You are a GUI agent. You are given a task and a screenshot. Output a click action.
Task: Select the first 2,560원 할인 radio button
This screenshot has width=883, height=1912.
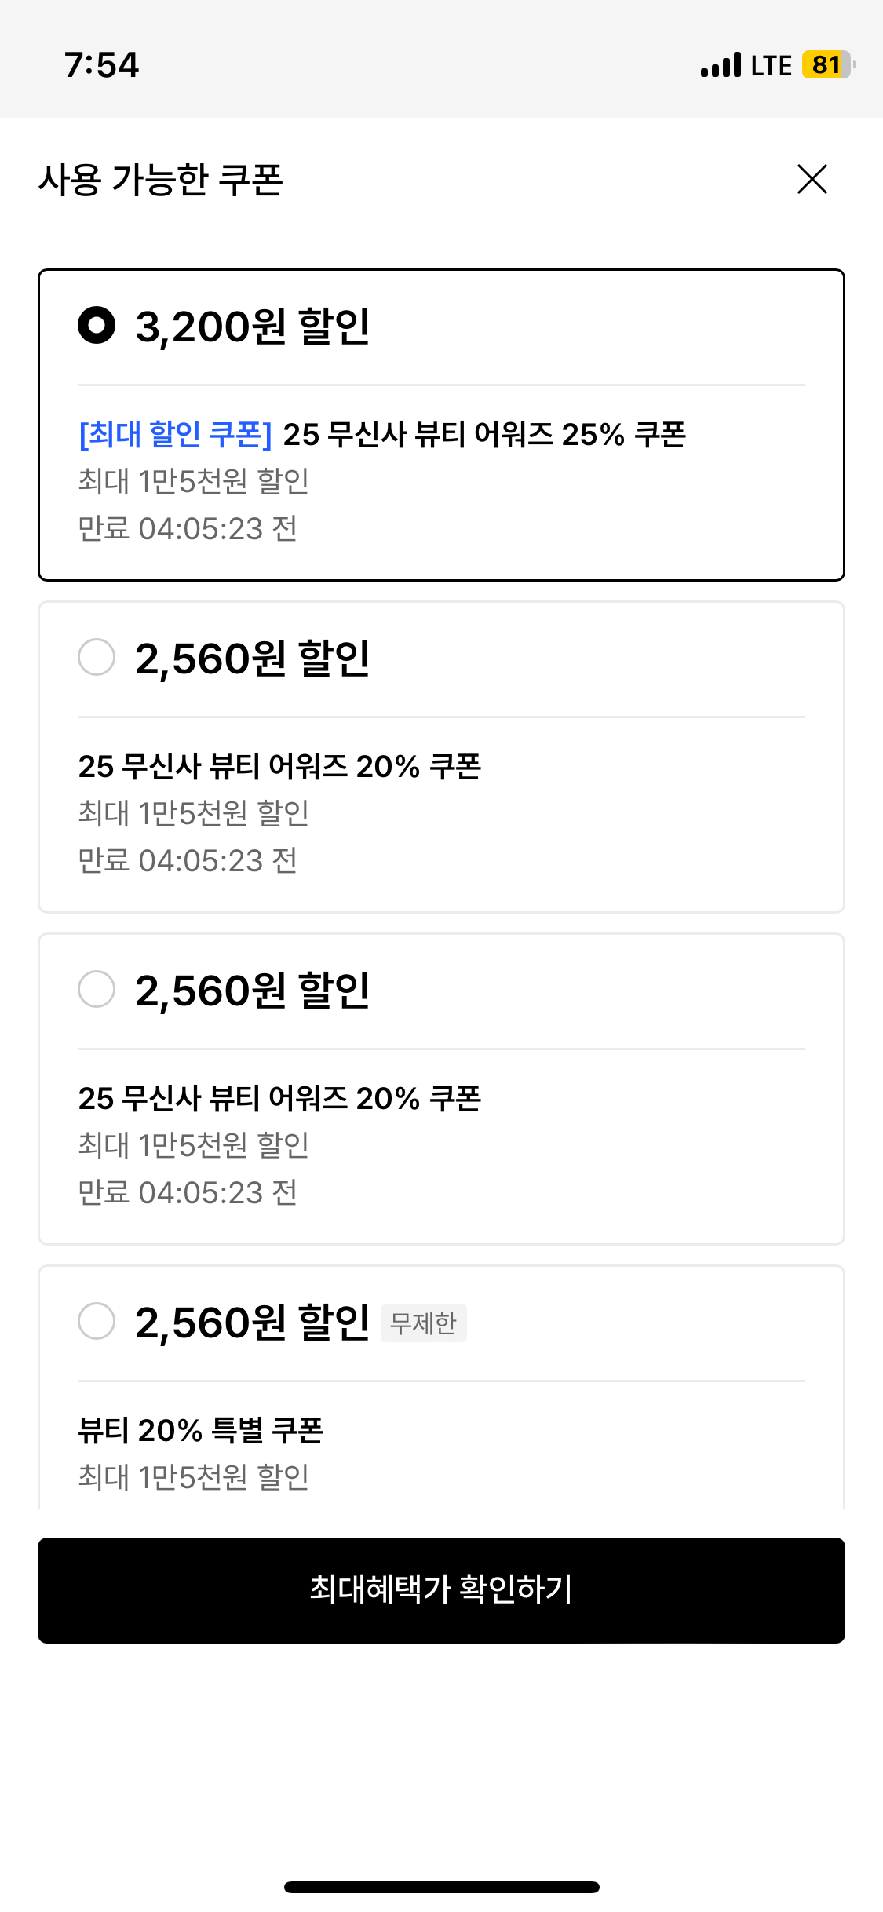97,657
